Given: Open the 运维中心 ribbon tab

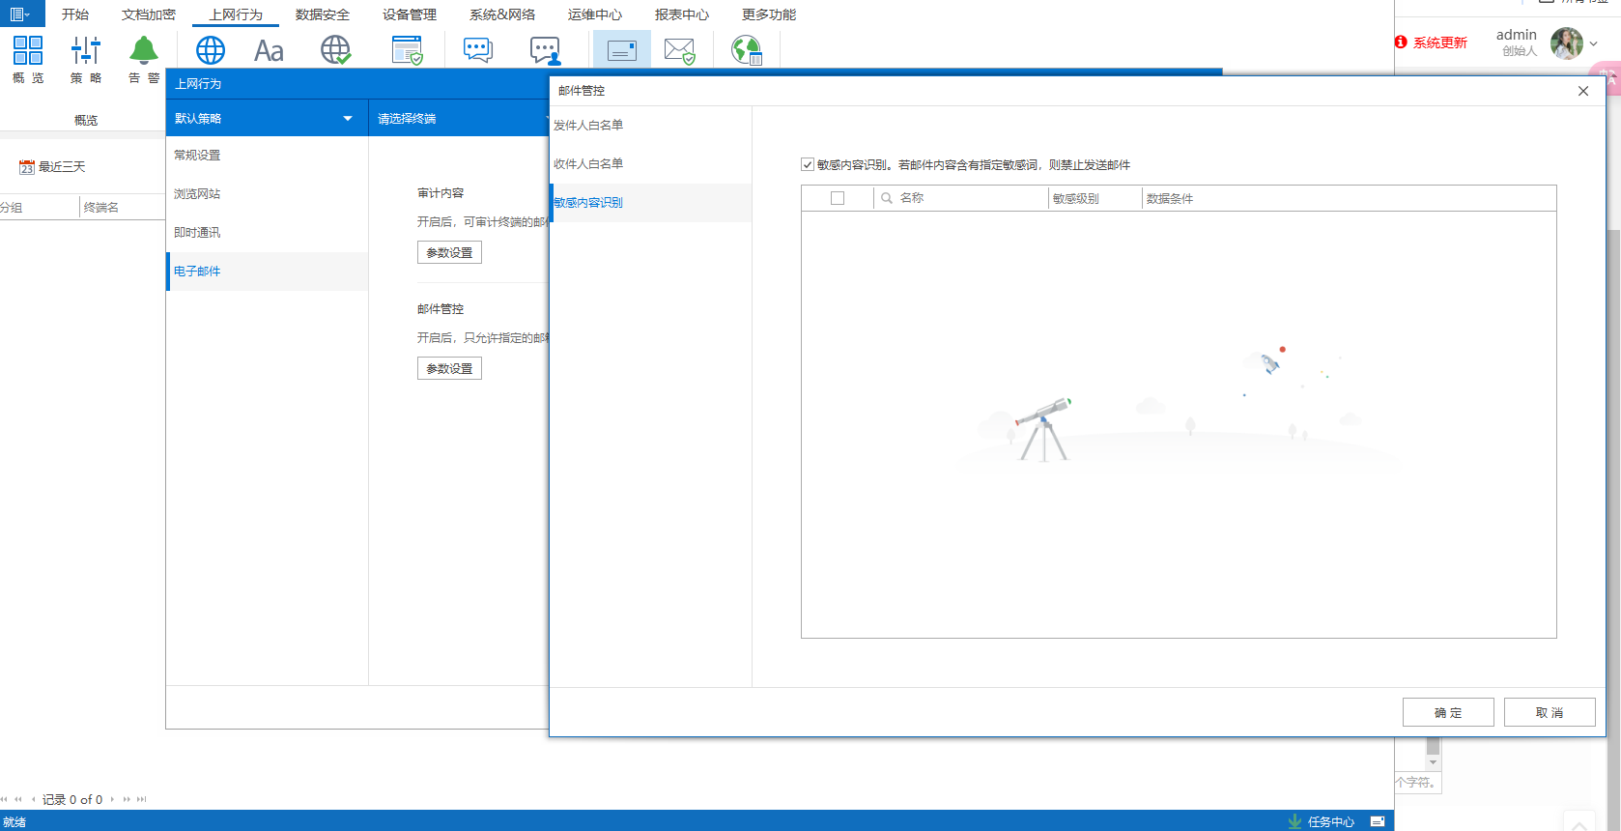Looking at the screenshot, I should [x=595, y=14].
